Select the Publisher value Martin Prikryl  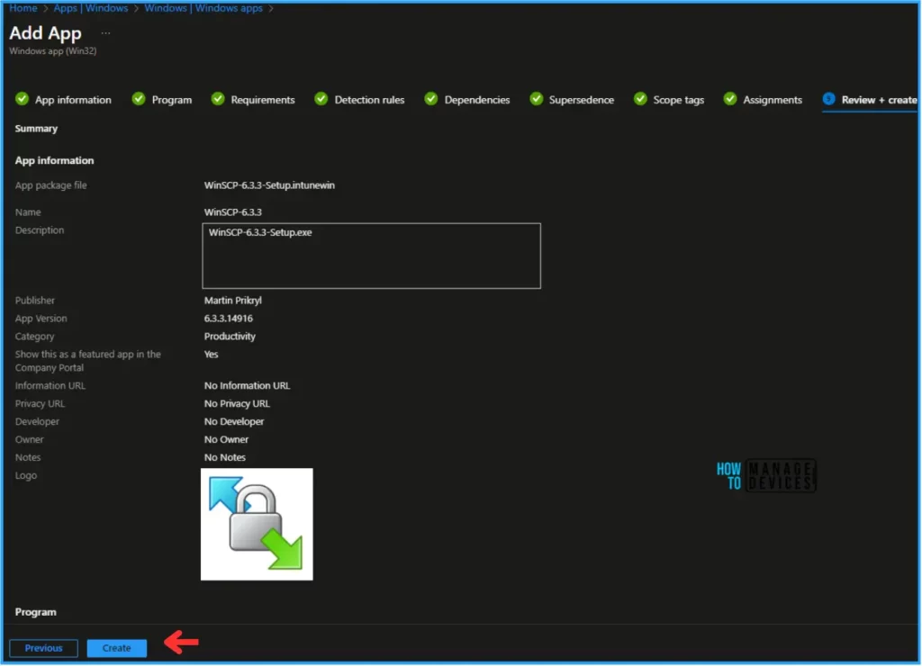[x=233, y=301]
